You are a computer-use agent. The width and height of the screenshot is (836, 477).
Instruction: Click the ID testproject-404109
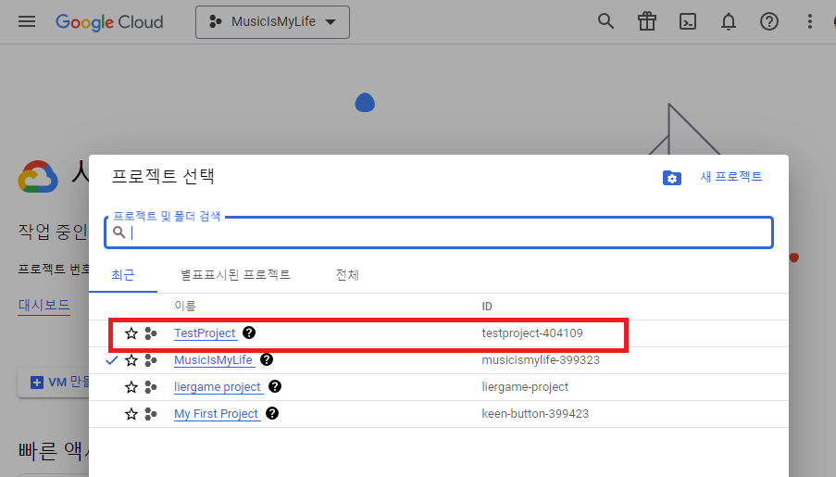[x=532, y=333]
